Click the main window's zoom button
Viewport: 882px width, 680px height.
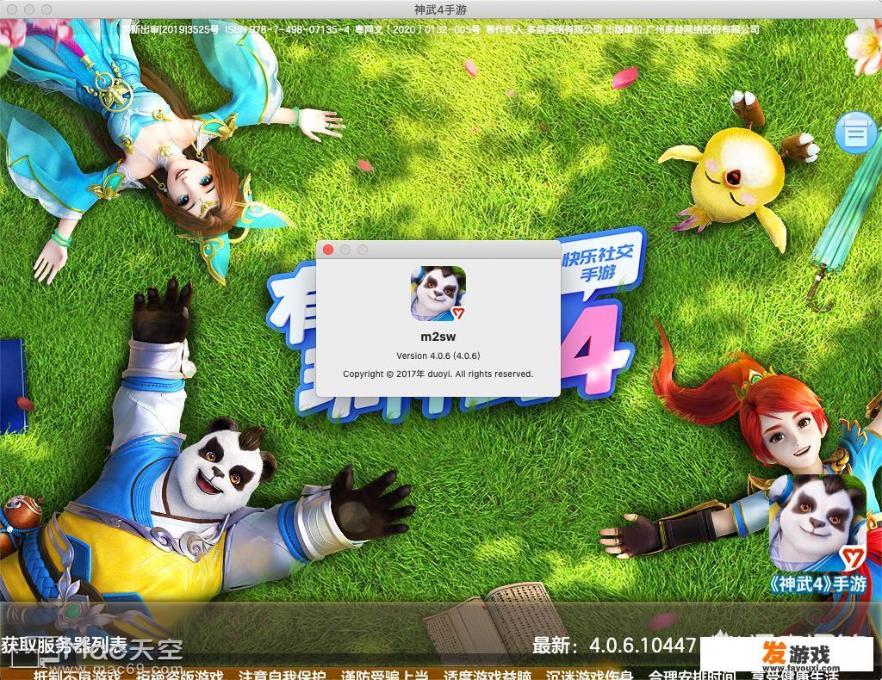(47, 9)
